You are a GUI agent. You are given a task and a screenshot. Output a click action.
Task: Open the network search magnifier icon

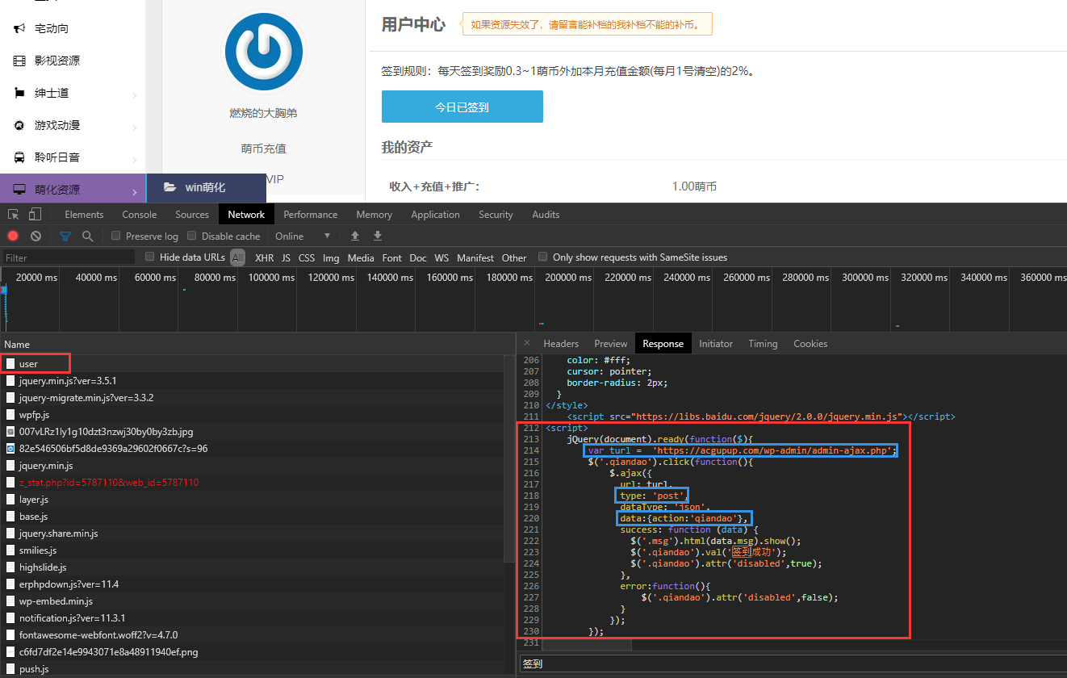tap(87, 236)
